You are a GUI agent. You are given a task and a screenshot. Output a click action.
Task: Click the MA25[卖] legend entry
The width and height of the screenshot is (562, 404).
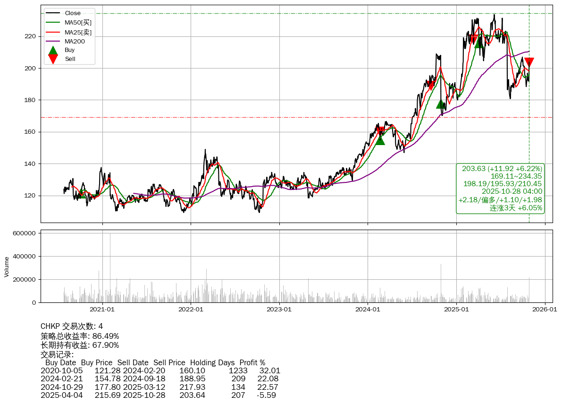(78, 32)
